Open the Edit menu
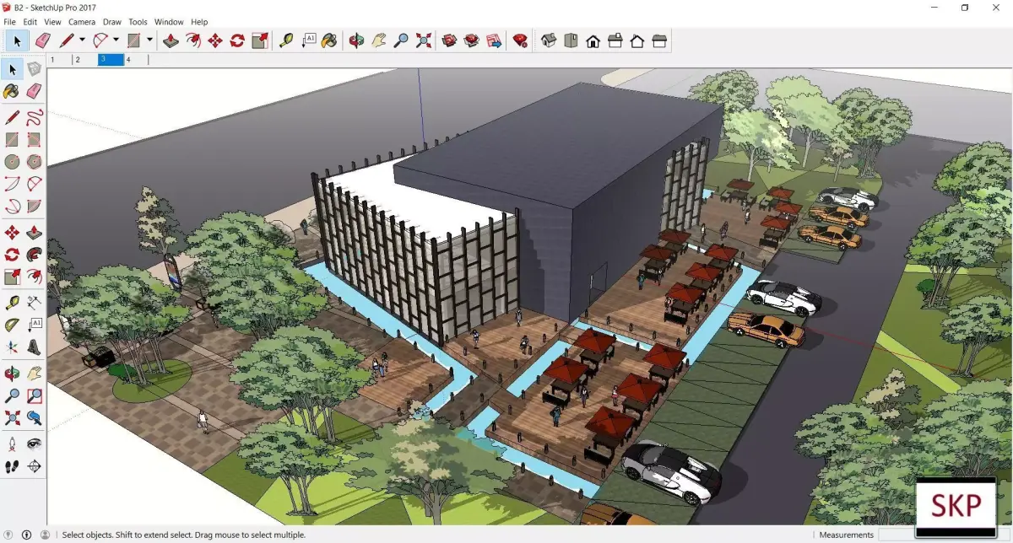The height and width of the screenshot is (543, 1013). [30, 22]
